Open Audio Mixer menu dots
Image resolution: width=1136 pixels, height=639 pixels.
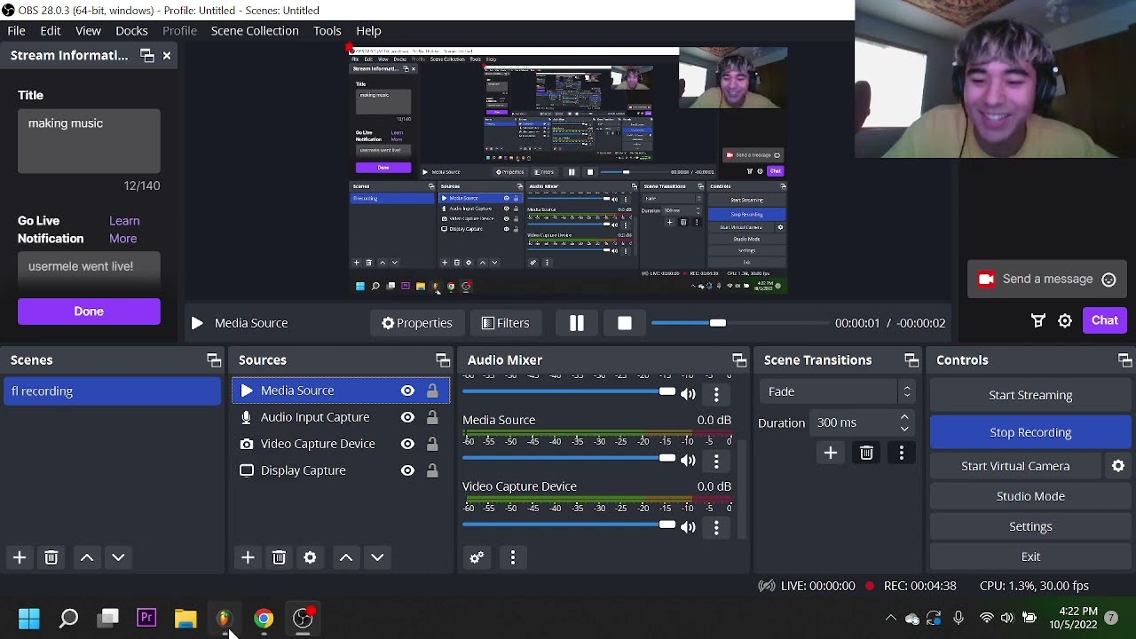tap(513, 557)
